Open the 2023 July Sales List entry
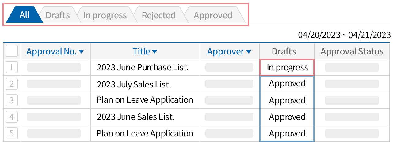 tap(134, 84)
